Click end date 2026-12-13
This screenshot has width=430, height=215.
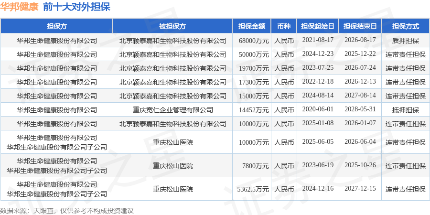360,81
